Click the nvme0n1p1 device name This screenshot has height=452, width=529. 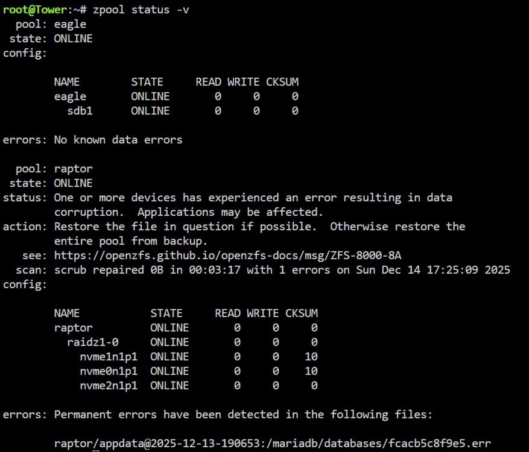(109, 371)
